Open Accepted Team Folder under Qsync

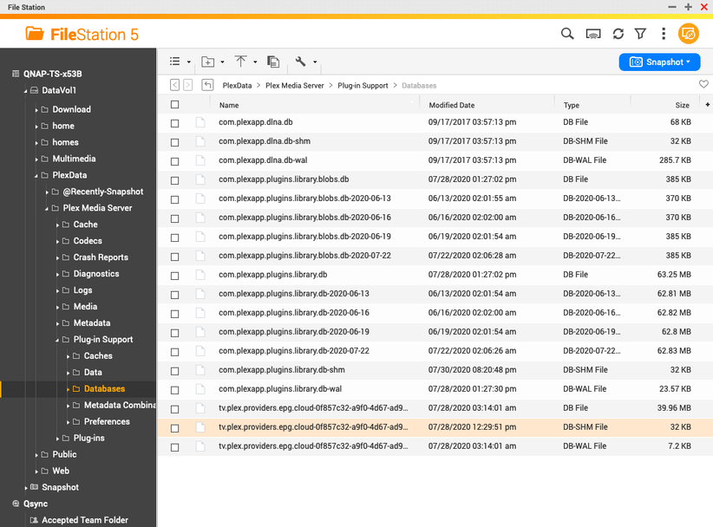coord(85,520)
